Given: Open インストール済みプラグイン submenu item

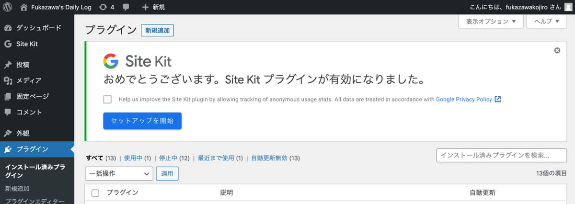Looking at the screenshot, I should coord(35,171).
